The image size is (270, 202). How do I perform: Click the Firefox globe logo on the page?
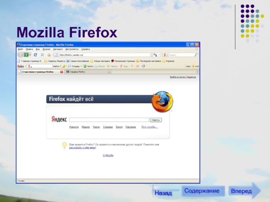tap(162, 101)
